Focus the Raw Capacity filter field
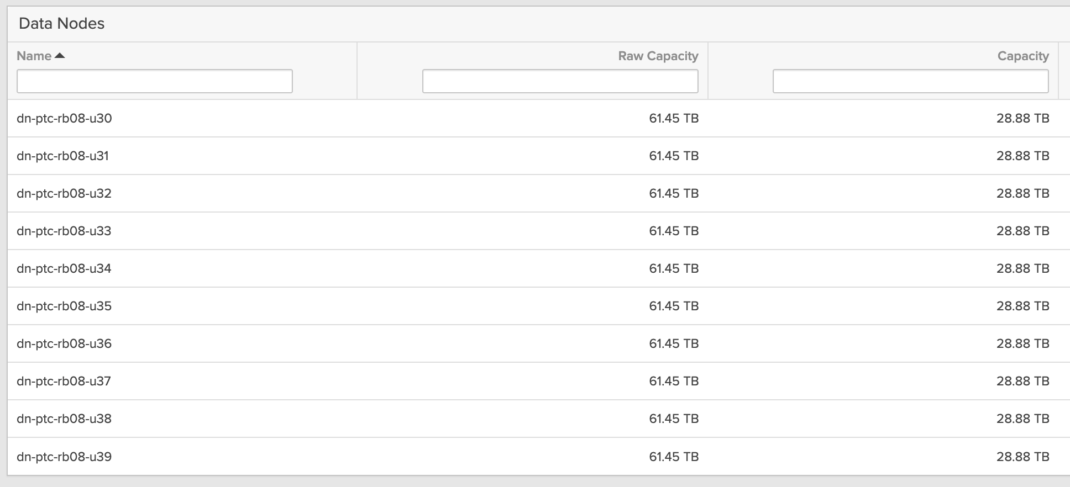The height and width of the screenshot is (487, 1070). 560,81
